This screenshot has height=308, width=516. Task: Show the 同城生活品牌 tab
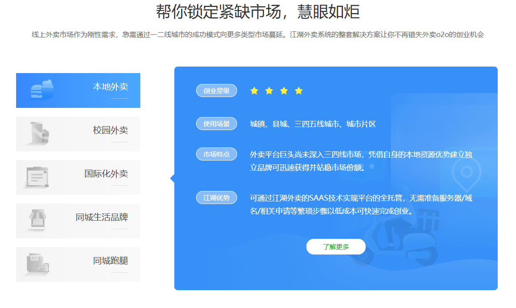(102, 217)
